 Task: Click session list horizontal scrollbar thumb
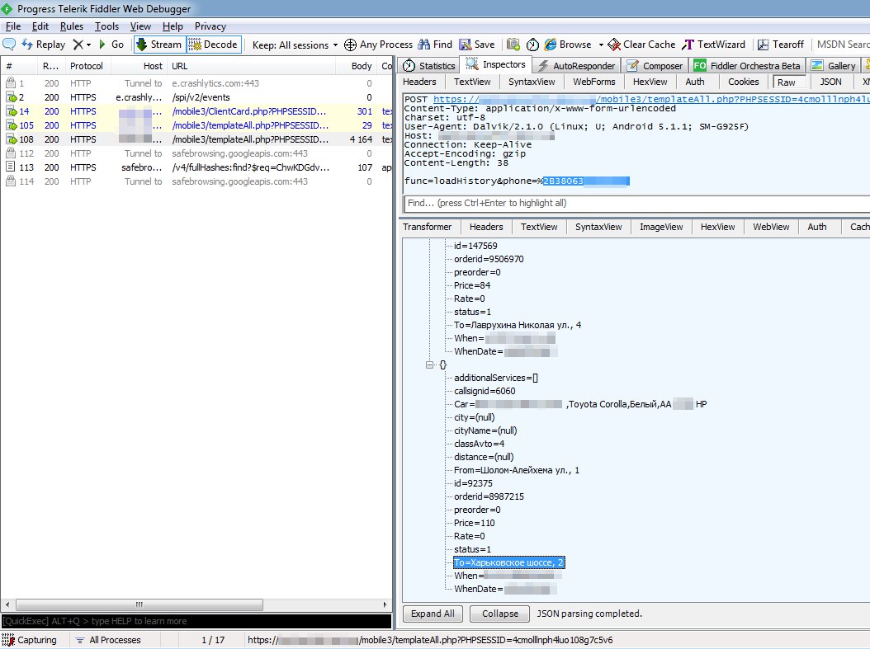click(139, 604)
